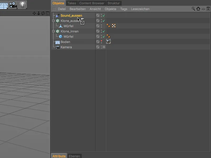
Task: Click the dynamics tag on first Würfel
Action: coord(108,26)
